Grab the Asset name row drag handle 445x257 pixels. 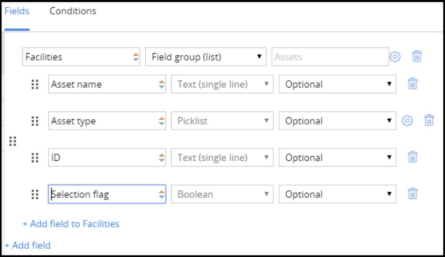tap(35, 85)
